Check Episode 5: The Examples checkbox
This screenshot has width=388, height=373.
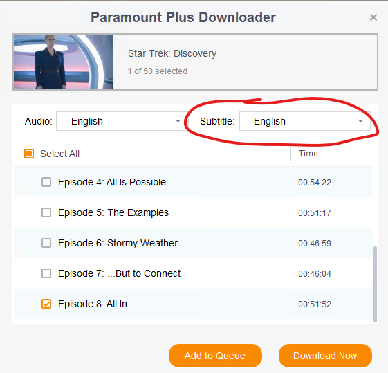tap(46, 212)
